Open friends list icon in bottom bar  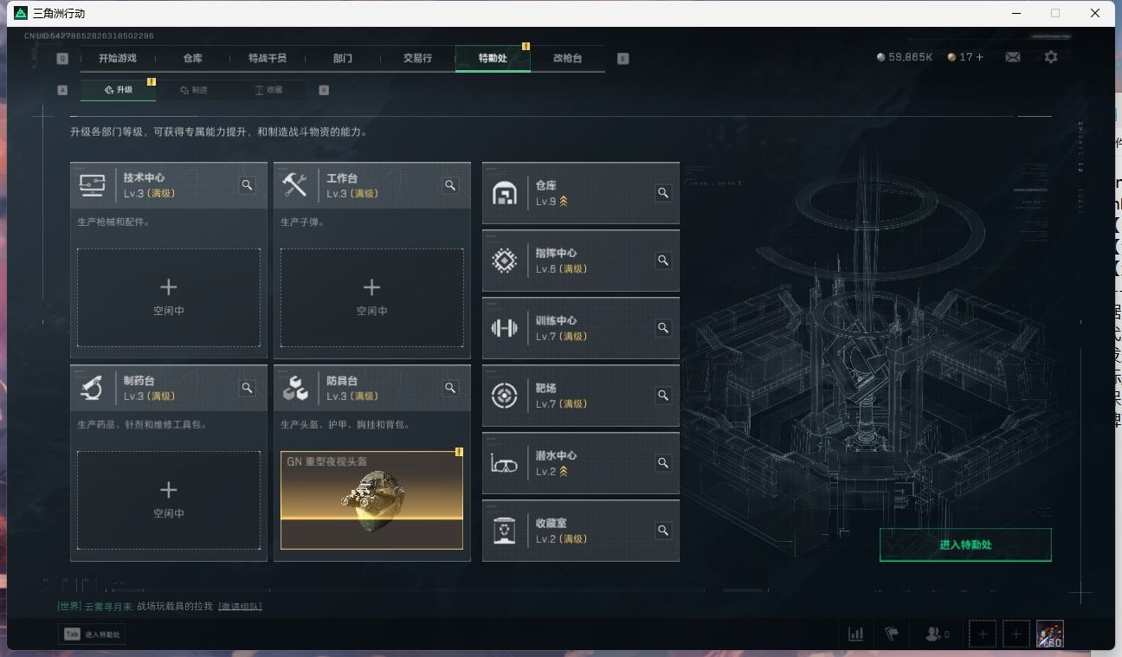coord(937,634)
